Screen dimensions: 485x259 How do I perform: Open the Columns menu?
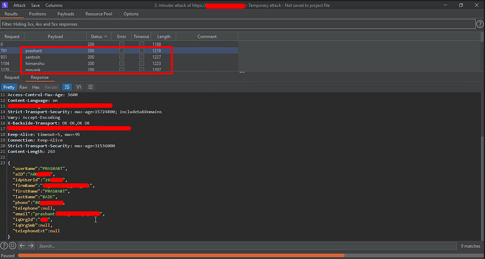coord(54,5)
